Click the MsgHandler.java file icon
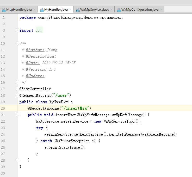The width and height of the screenshot is (192, 177). pos(4,10)
